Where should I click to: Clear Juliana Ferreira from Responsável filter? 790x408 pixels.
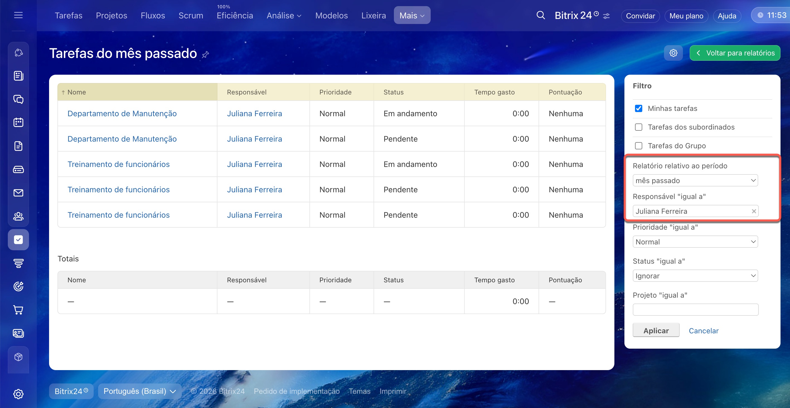coord(753,211)
